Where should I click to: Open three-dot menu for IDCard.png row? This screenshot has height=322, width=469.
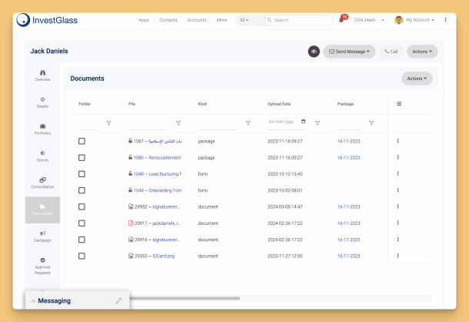coord(397,256)
